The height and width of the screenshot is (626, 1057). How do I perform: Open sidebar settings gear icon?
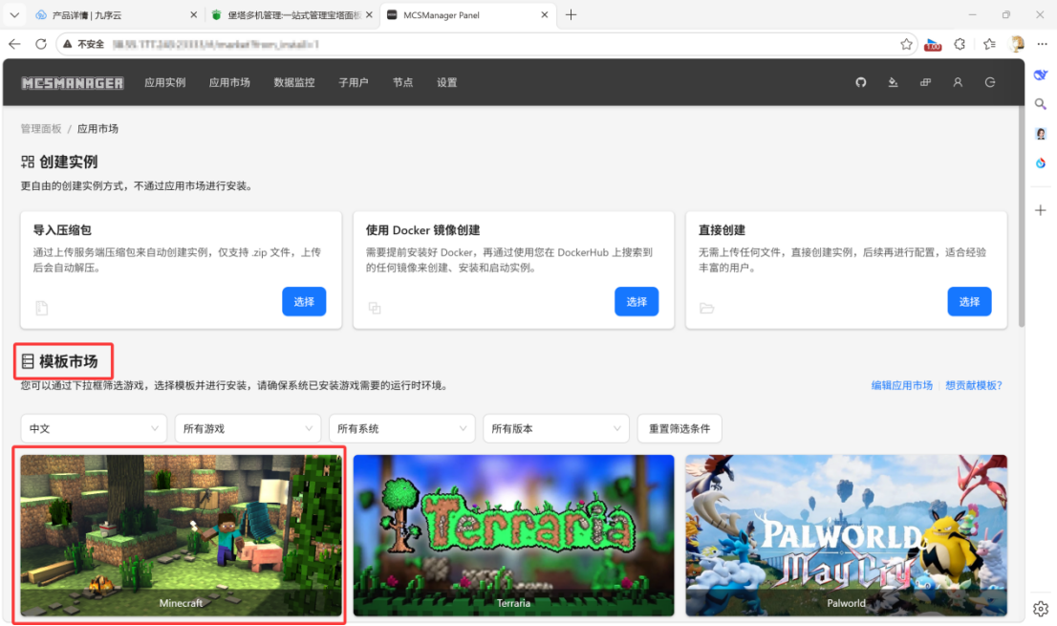click(x=1041, y=609)
